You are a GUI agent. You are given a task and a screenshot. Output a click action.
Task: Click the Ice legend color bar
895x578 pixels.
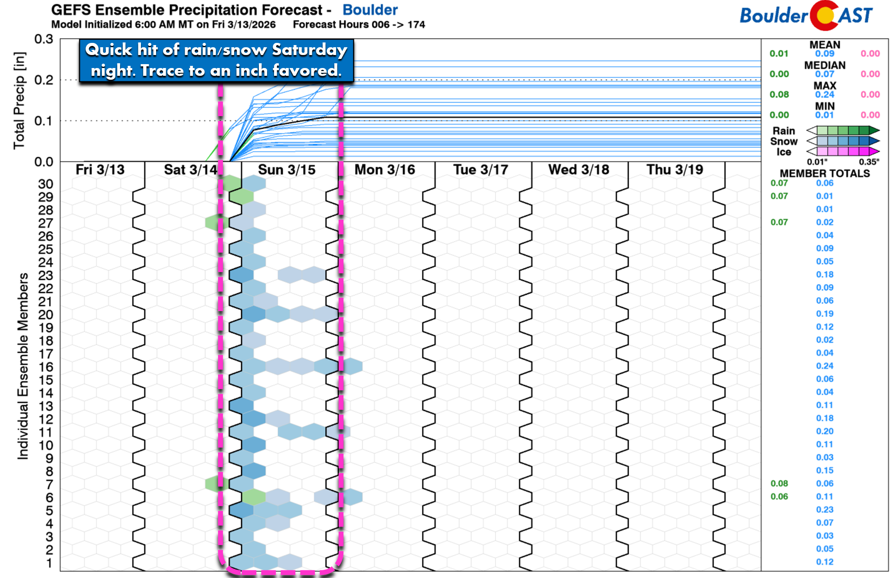pyautogui.click(x=843, y=151)
